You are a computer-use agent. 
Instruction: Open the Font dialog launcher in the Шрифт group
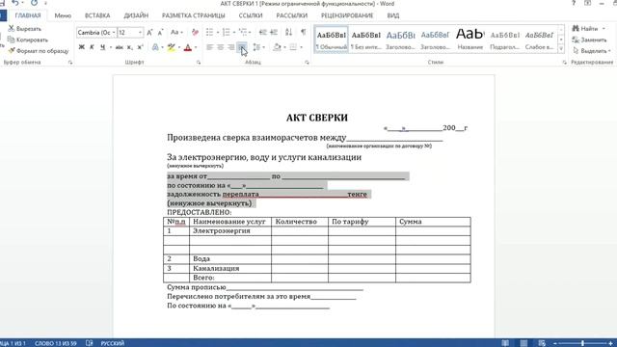(x=199, y=62)
